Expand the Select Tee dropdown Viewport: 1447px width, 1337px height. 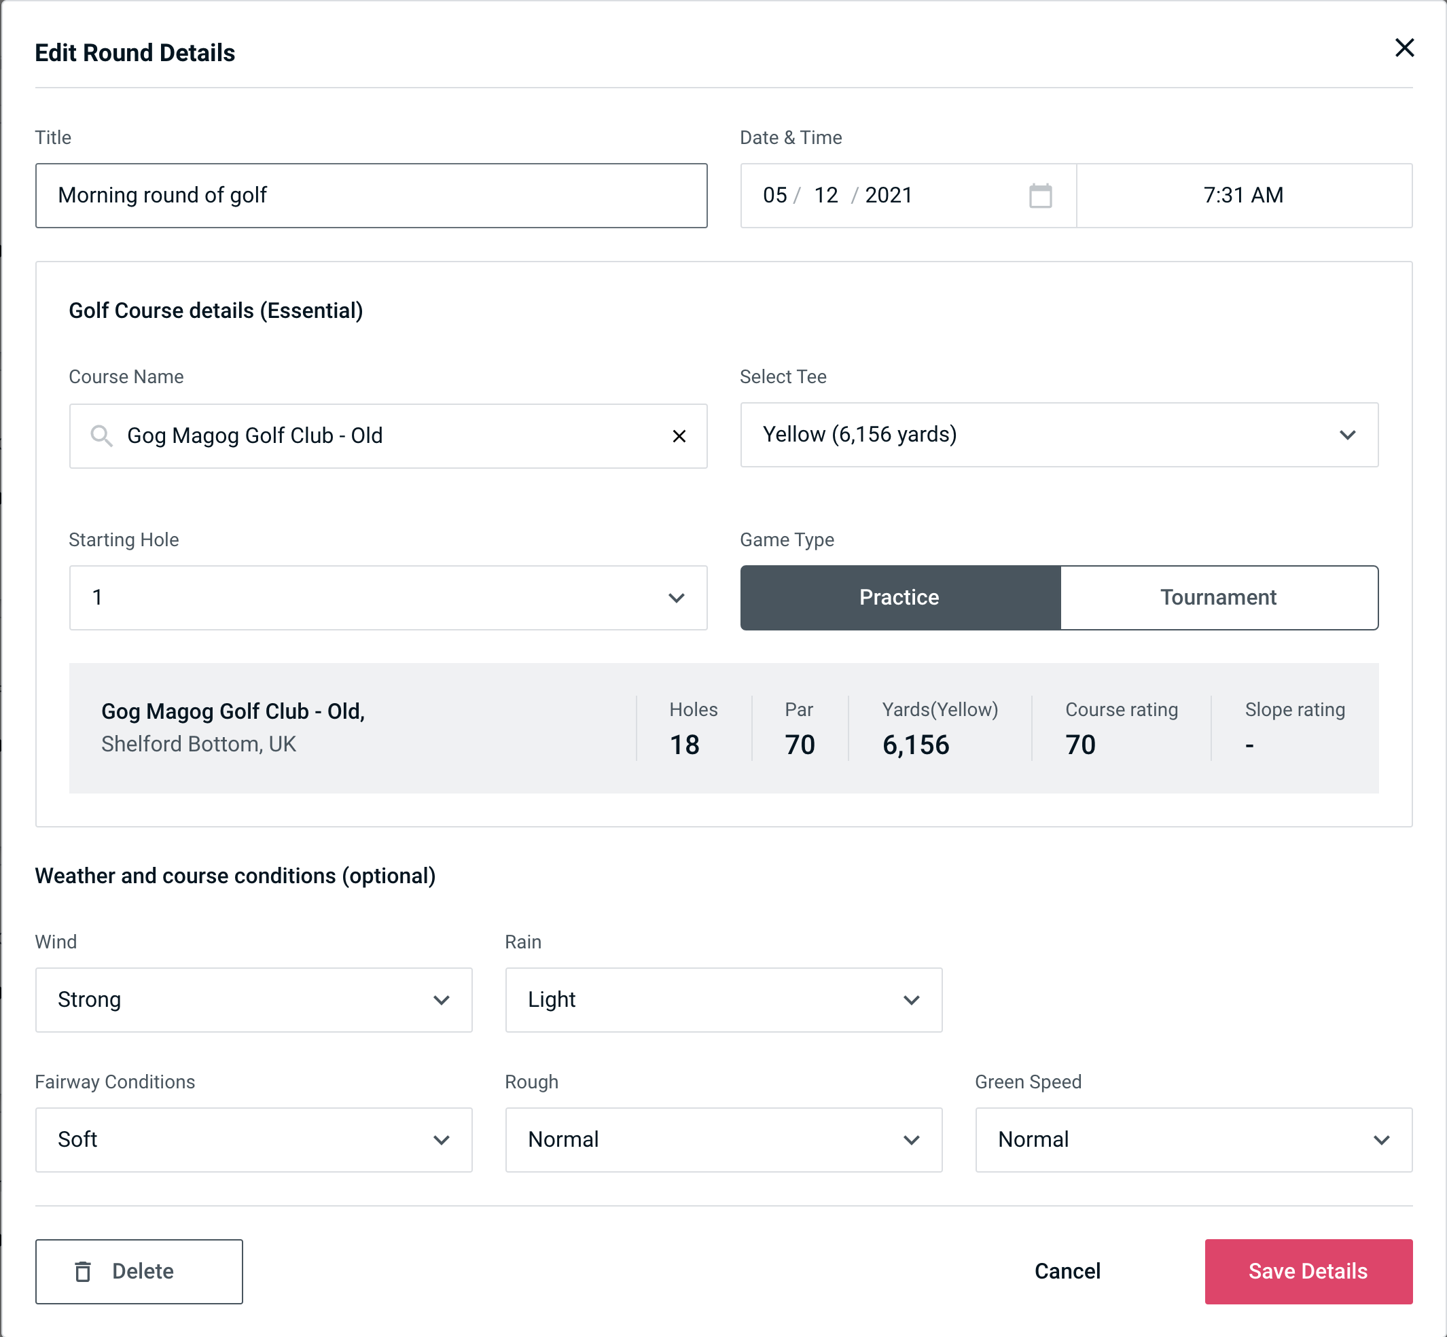coord(1347,435)
